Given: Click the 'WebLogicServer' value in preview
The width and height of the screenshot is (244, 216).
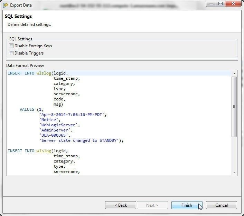Looking at the screenshot, I should (58, 125).
